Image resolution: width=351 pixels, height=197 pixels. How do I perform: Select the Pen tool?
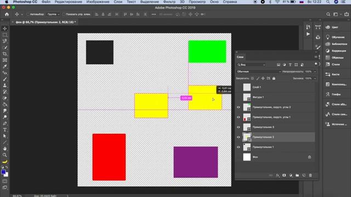[5, 123]
